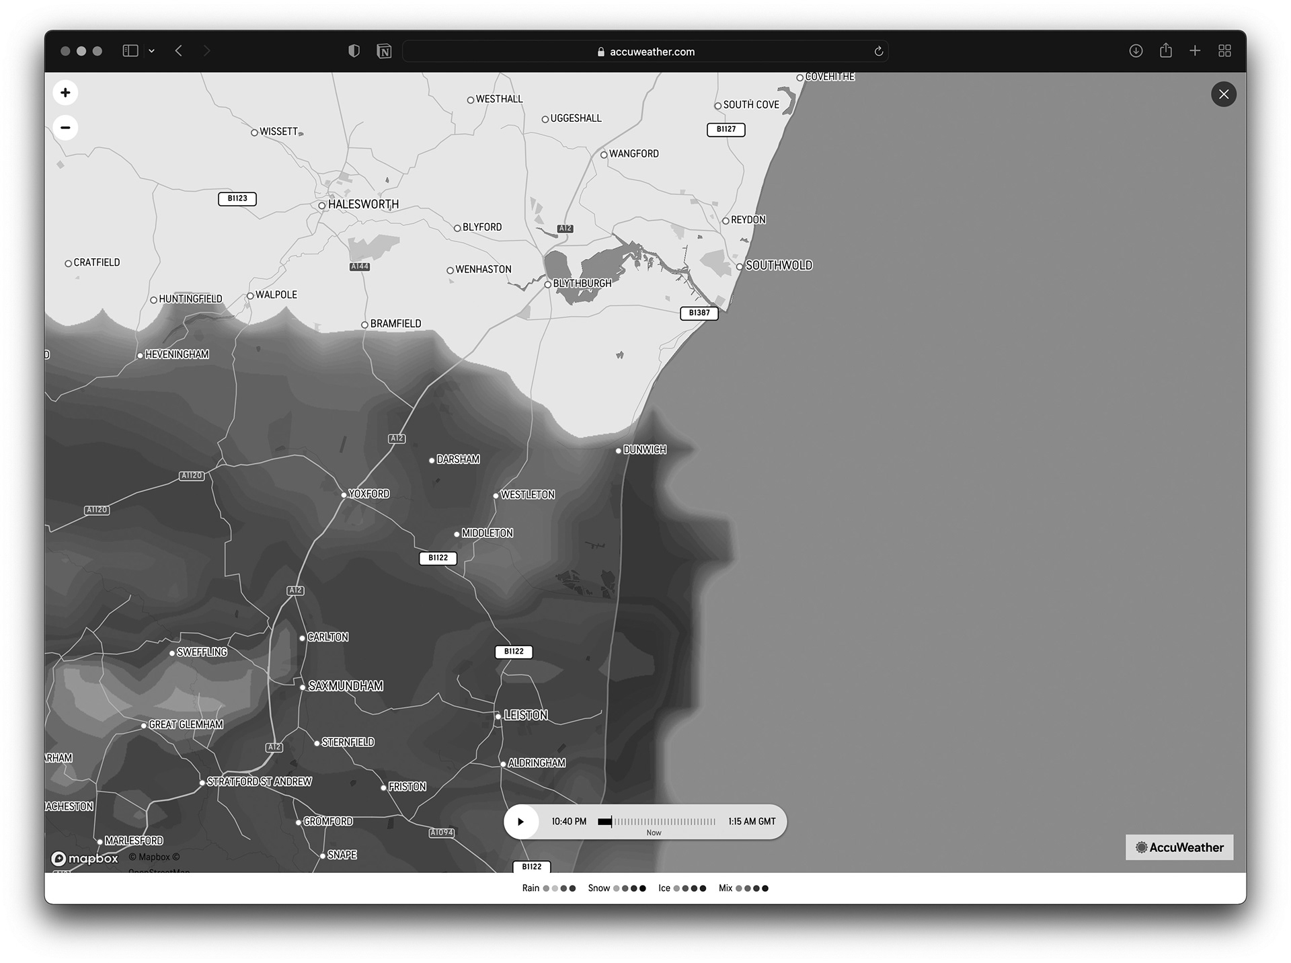Click Blythburgh village label
1291x963 pixels.
(x=582, y=284)
